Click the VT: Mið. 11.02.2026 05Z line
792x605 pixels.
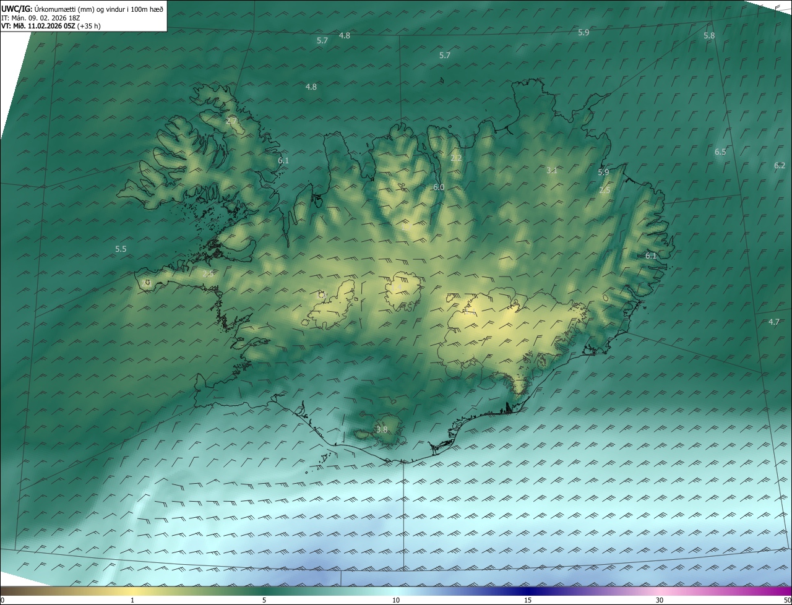point(51,26)
